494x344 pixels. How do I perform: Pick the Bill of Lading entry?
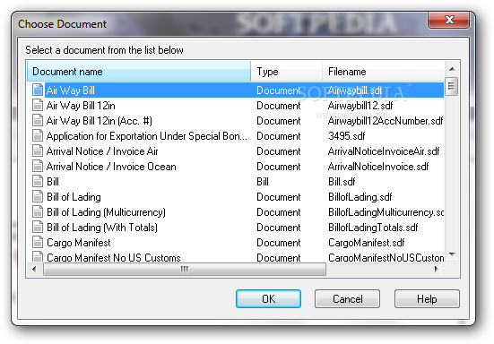click(x=74, y=197)
